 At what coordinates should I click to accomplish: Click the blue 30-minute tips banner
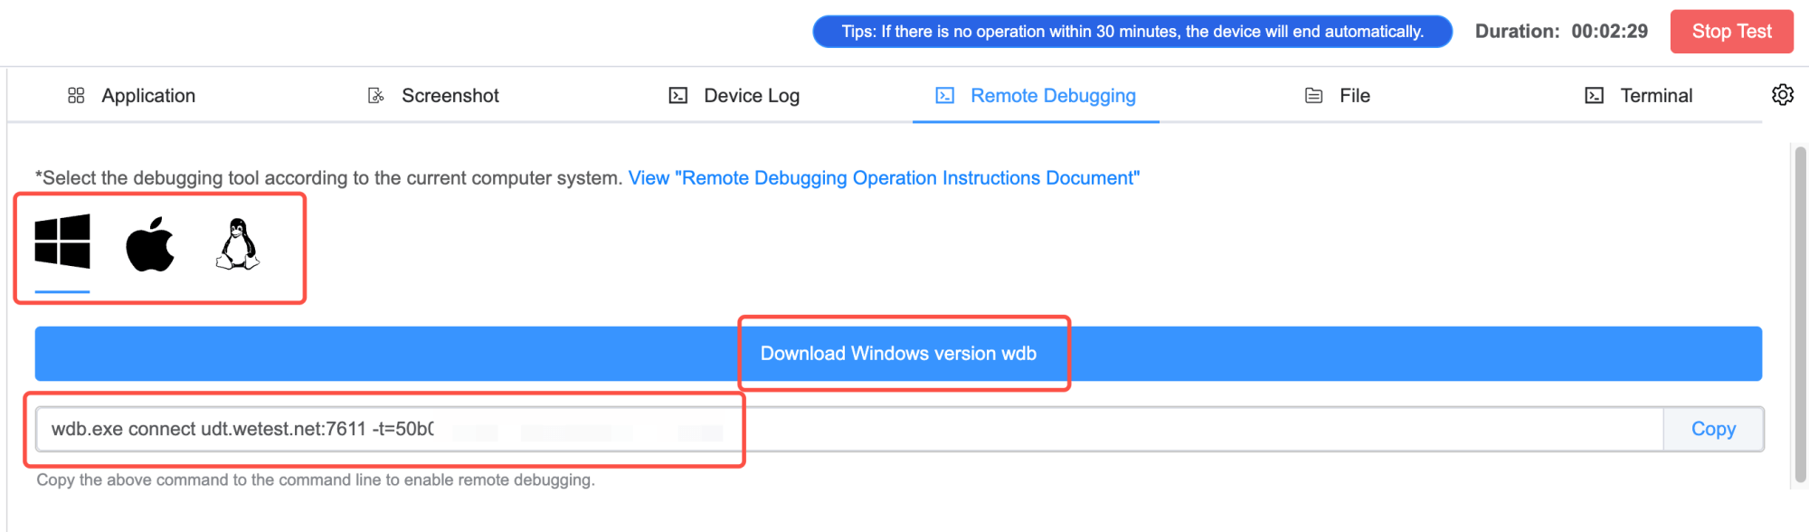(x=1132, y=32)
